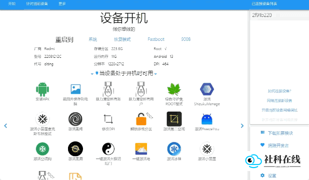Activate ShizukuManager hexagon icon
Viewport: 309px width, 180px height.
(x=207, y=89)
